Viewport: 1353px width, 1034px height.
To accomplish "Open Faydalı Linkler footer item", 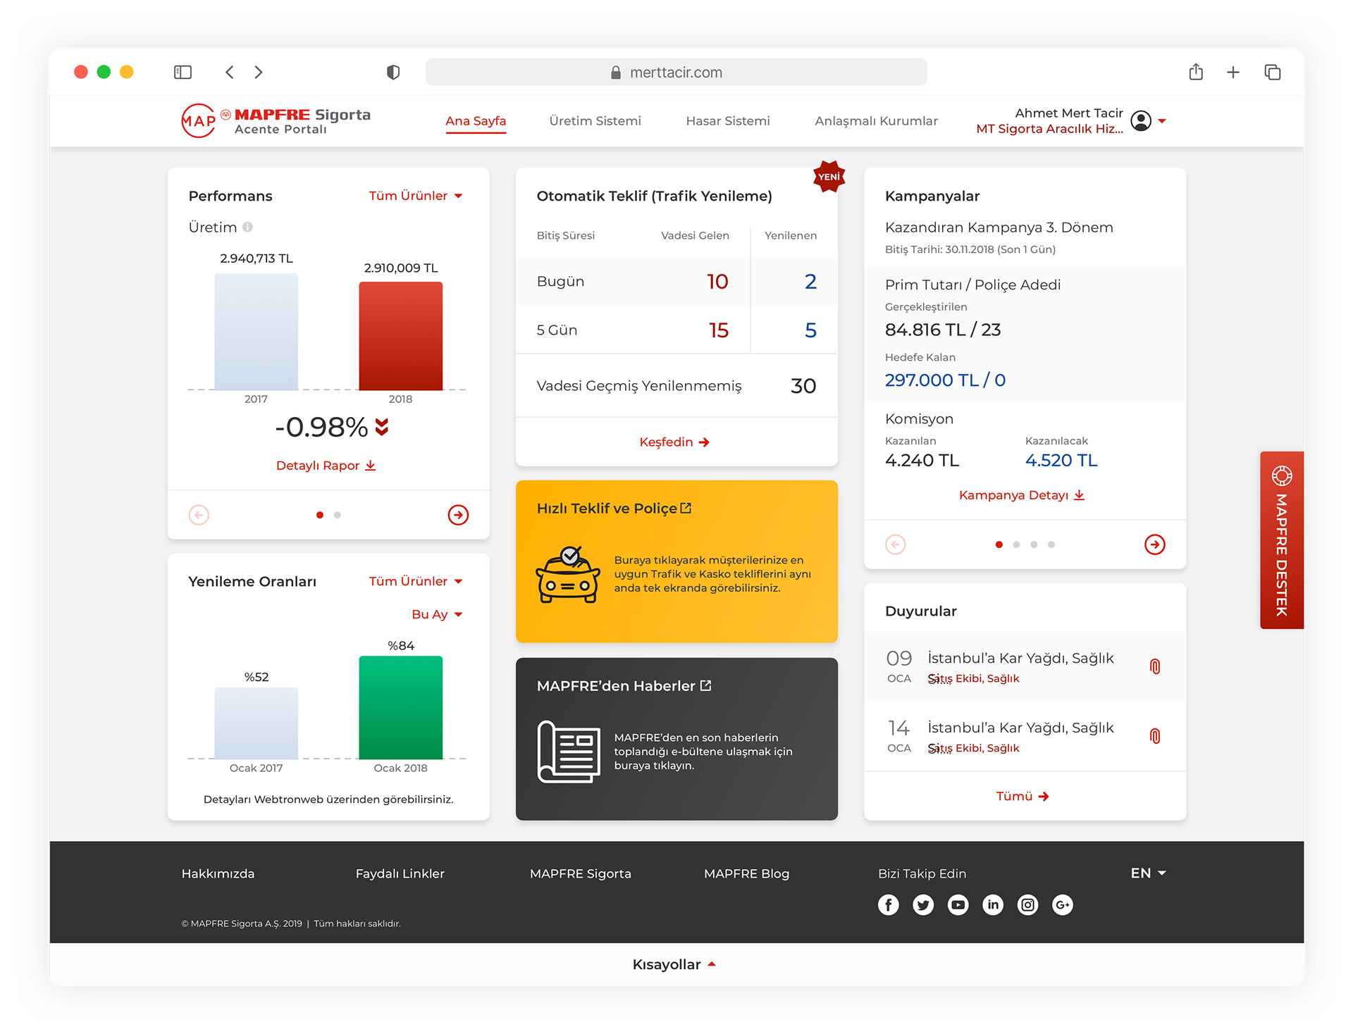I will tap(400, 873).
